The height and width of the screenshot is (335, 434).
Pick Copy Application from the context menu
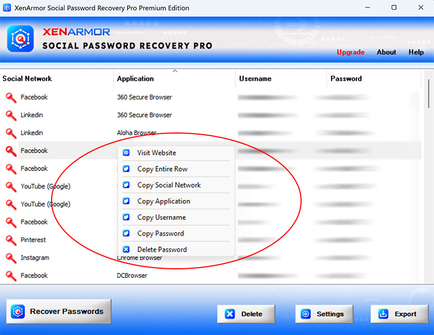[176, 201]
